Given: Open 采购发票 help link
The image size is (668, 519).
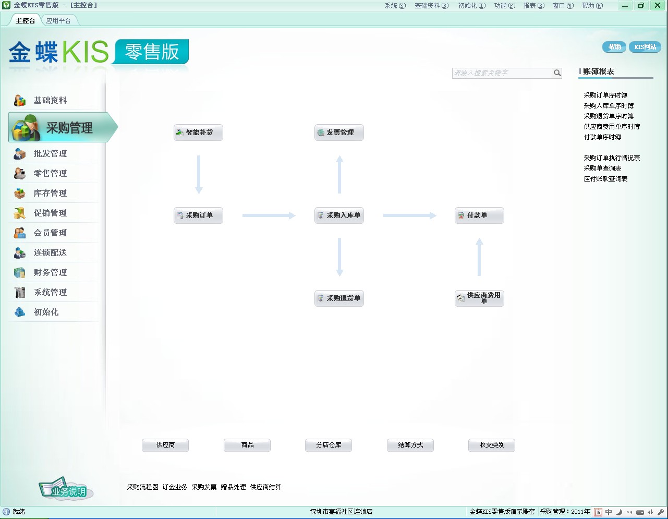Looking at the screenshot, I should tap(204, 487).
